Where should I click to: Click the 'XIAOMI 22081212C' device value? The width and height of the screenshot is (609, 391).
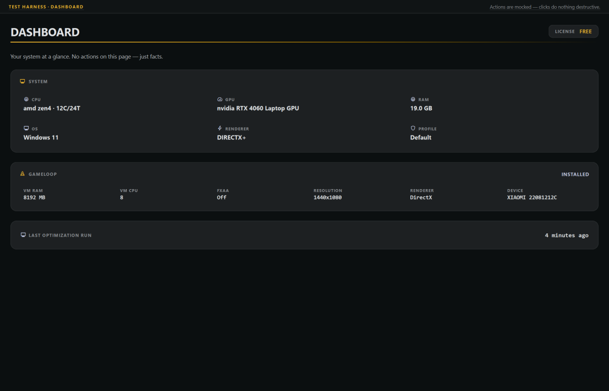coord(531,197)
